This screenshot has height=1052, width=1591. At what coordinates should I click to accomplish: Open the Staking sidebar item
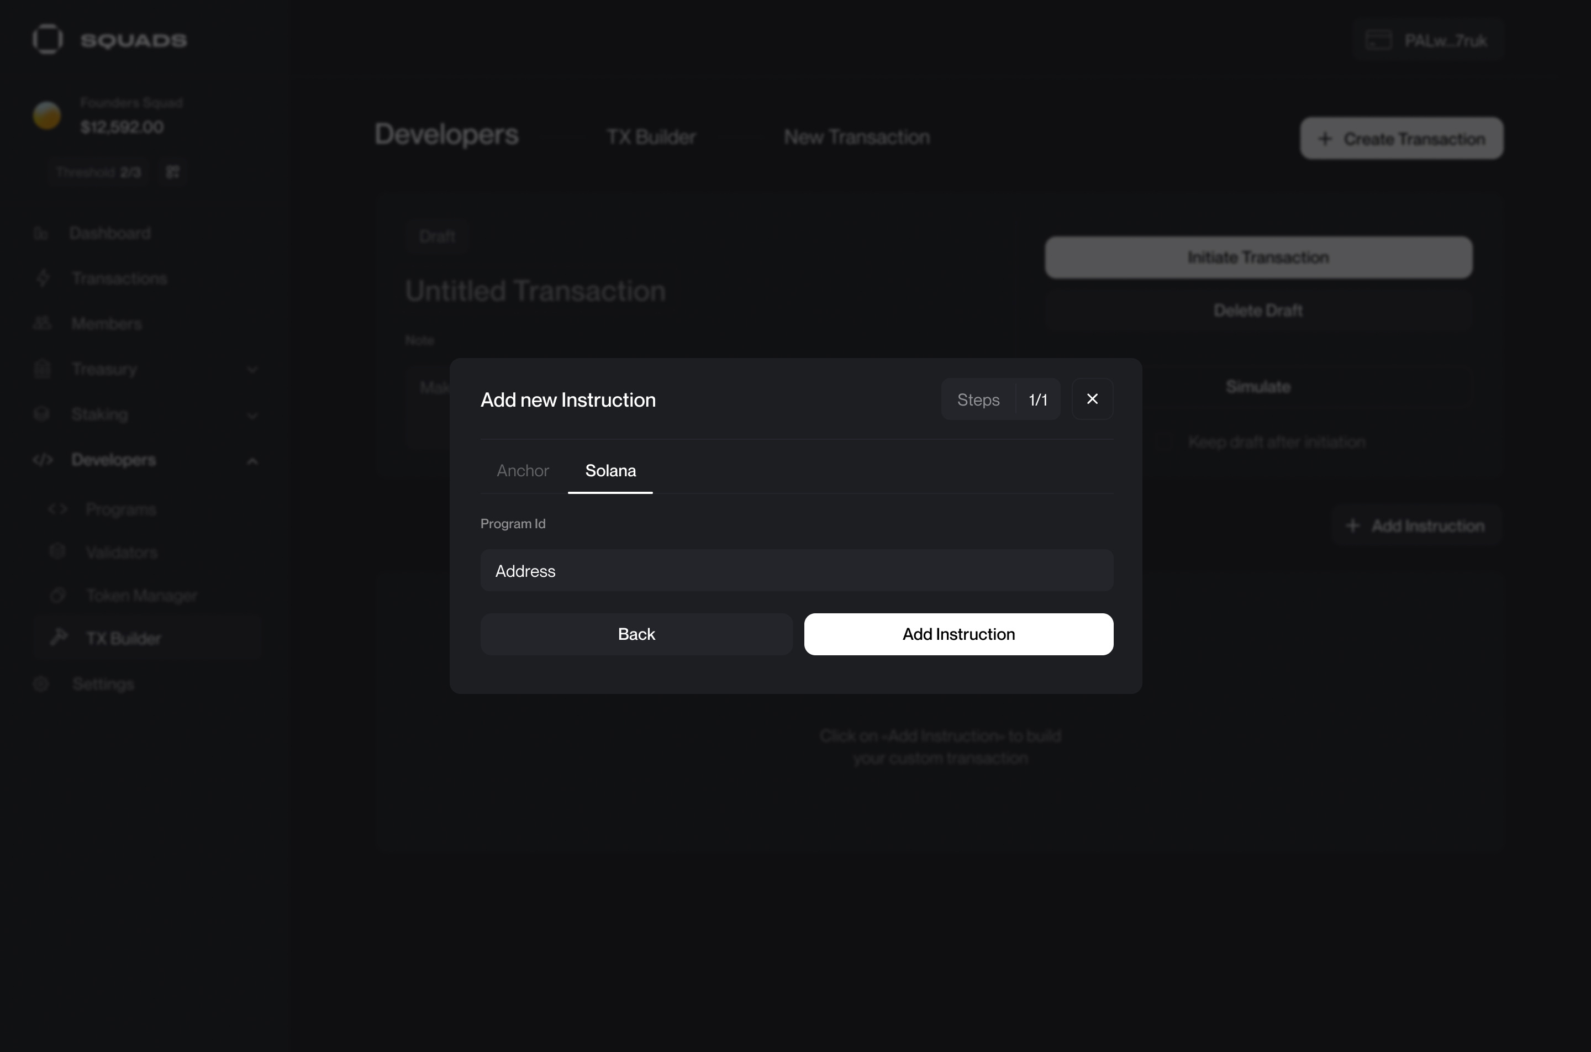(x=100, y=414)
